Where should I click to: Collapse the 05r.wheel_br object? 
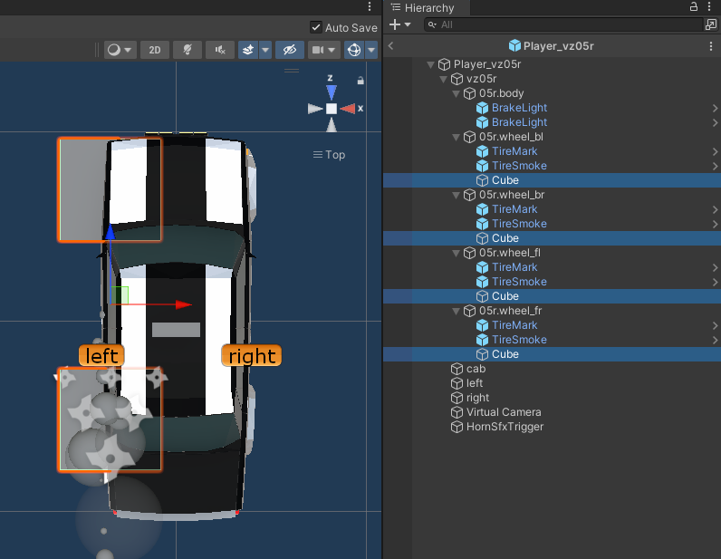pyautogui.click(x=457, y=195)
